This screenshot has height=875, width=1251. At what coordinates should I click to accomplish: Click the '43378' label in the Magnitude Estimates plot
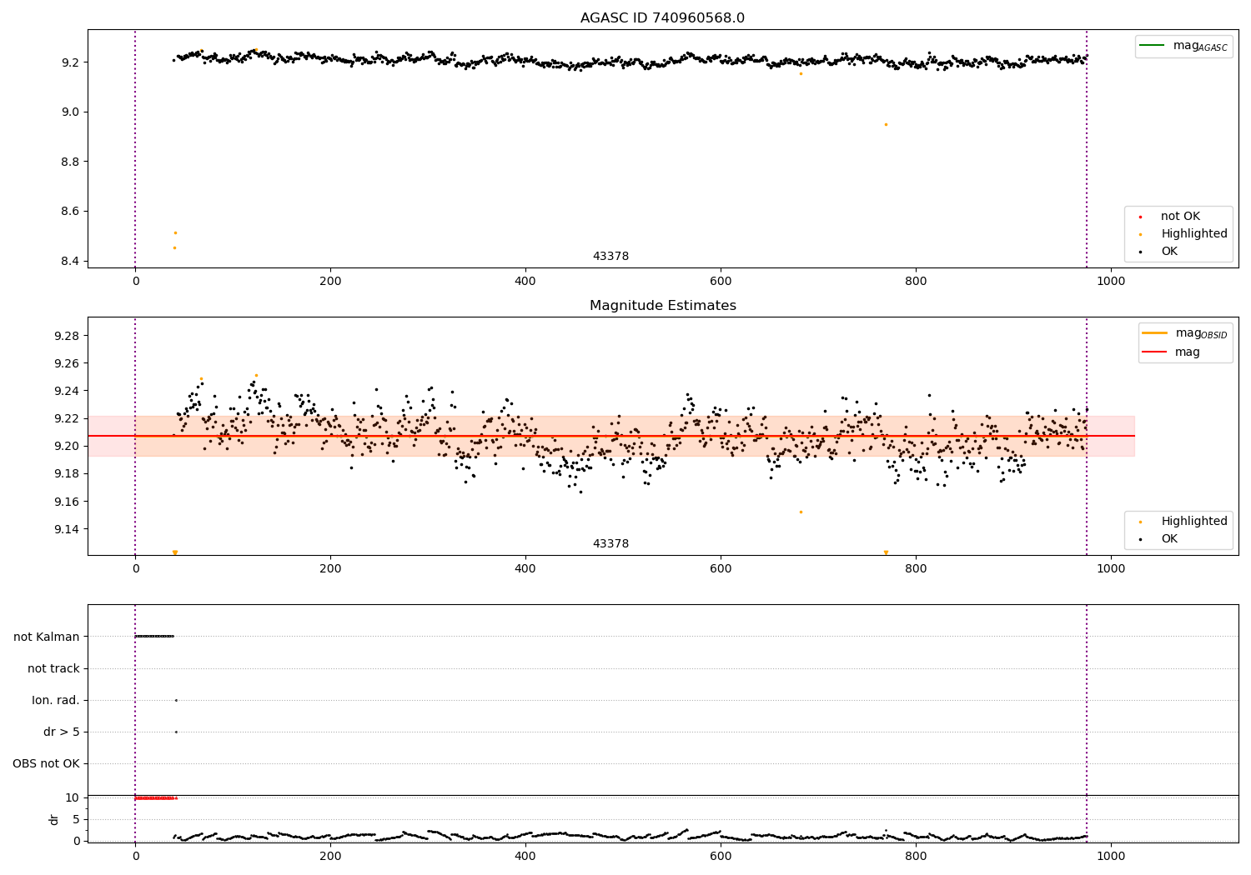610,544
